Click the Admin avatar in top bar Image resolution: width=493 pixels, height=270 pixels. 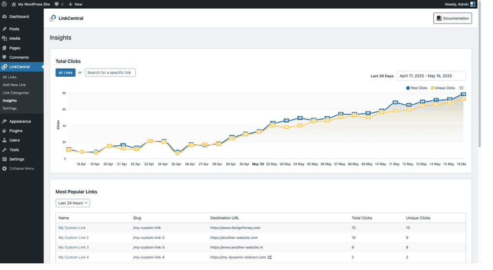(x=472, y=4)
